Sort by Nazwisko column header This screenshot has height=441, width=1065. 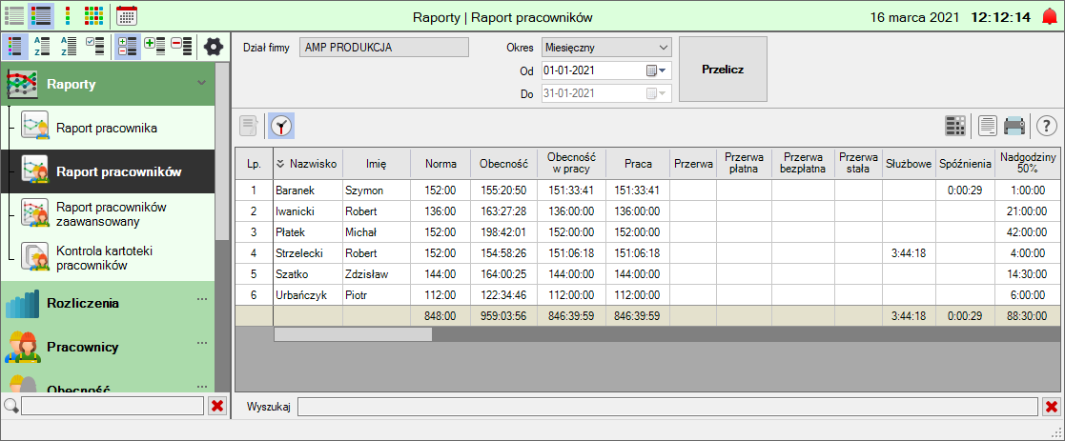pos(308,163)
